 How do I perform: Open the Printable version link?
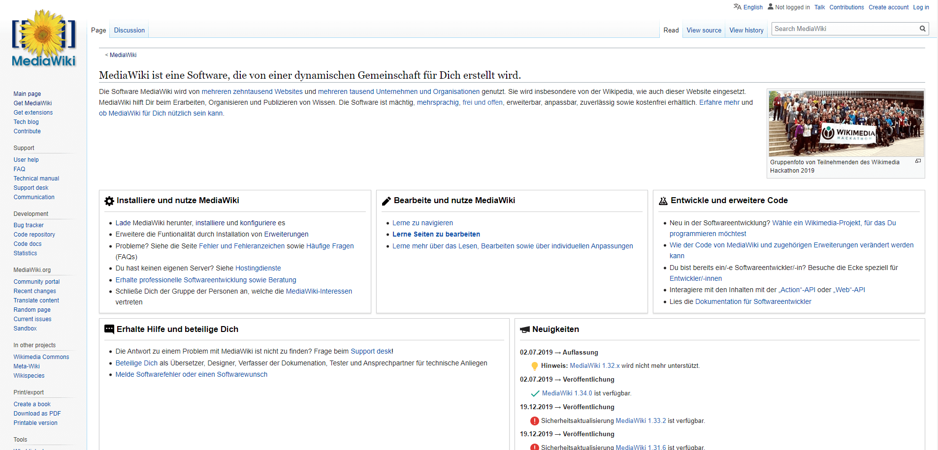(x=35, y=423)
